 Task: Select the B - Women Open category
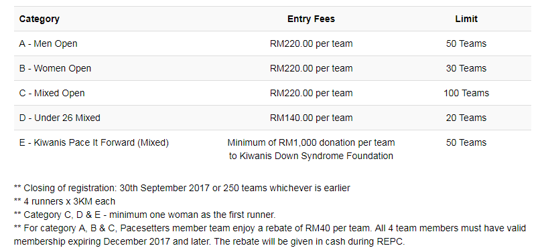point(55,69)
